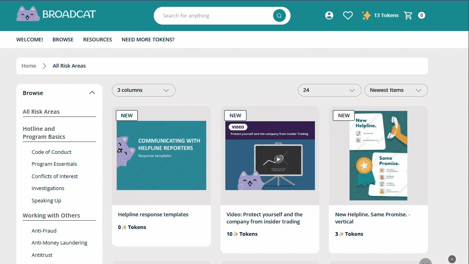
Task: Dismiss the popup with the X icon
Action: tap(452, 259)
